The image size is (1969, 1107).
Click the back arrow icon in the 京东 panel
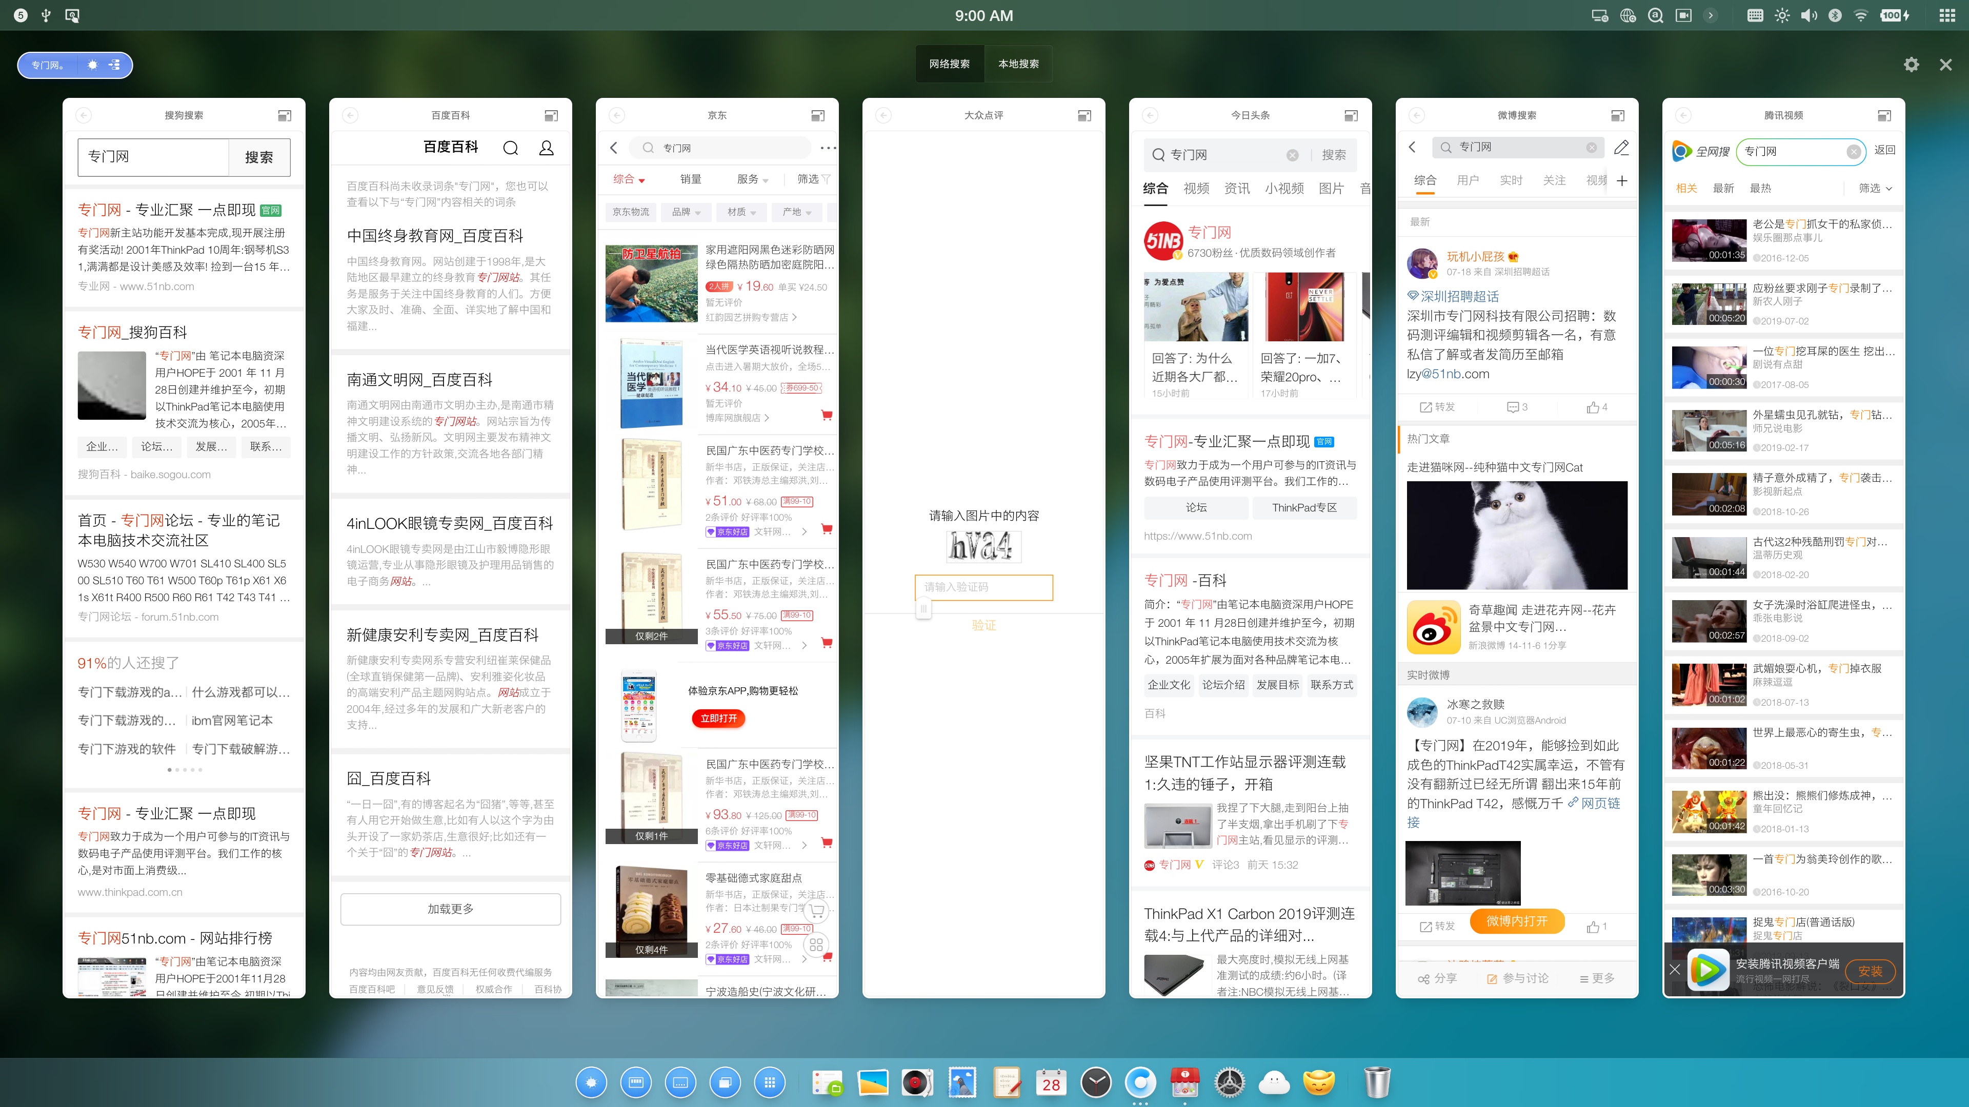click(615, 148)
